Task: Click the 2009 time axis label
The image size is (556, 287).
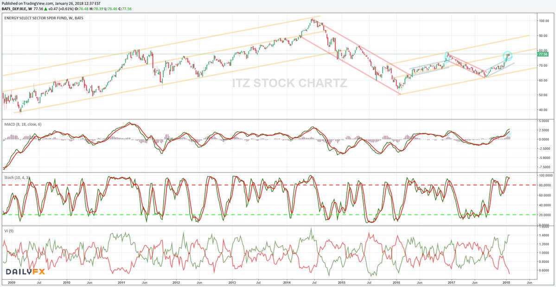Action: (x=12, y=283)
